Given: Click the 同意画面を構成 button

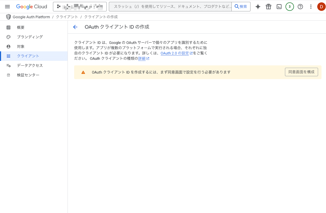Looking at the screenshot, I should (x=302, y=72).
